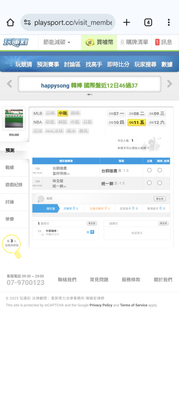Open 討論區 in the navigation bar
Screen dimensions: 179x419
72,65
